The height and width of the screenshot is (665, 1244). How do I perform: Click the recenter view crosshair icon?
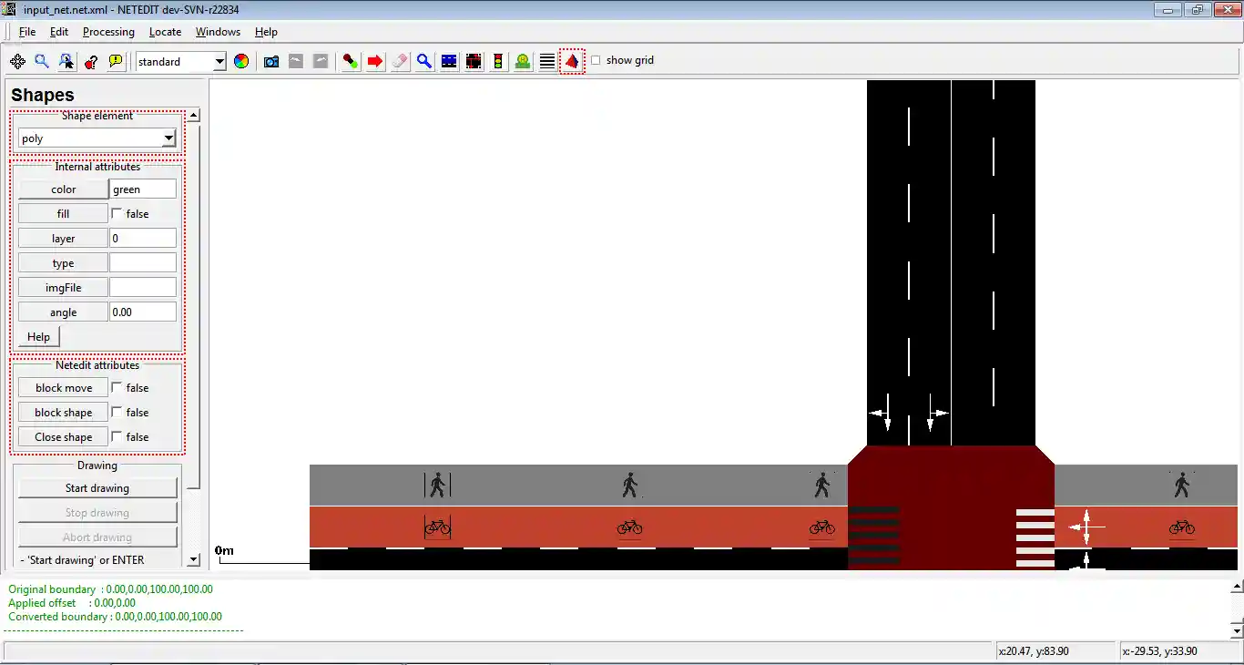tap(17, 61)
